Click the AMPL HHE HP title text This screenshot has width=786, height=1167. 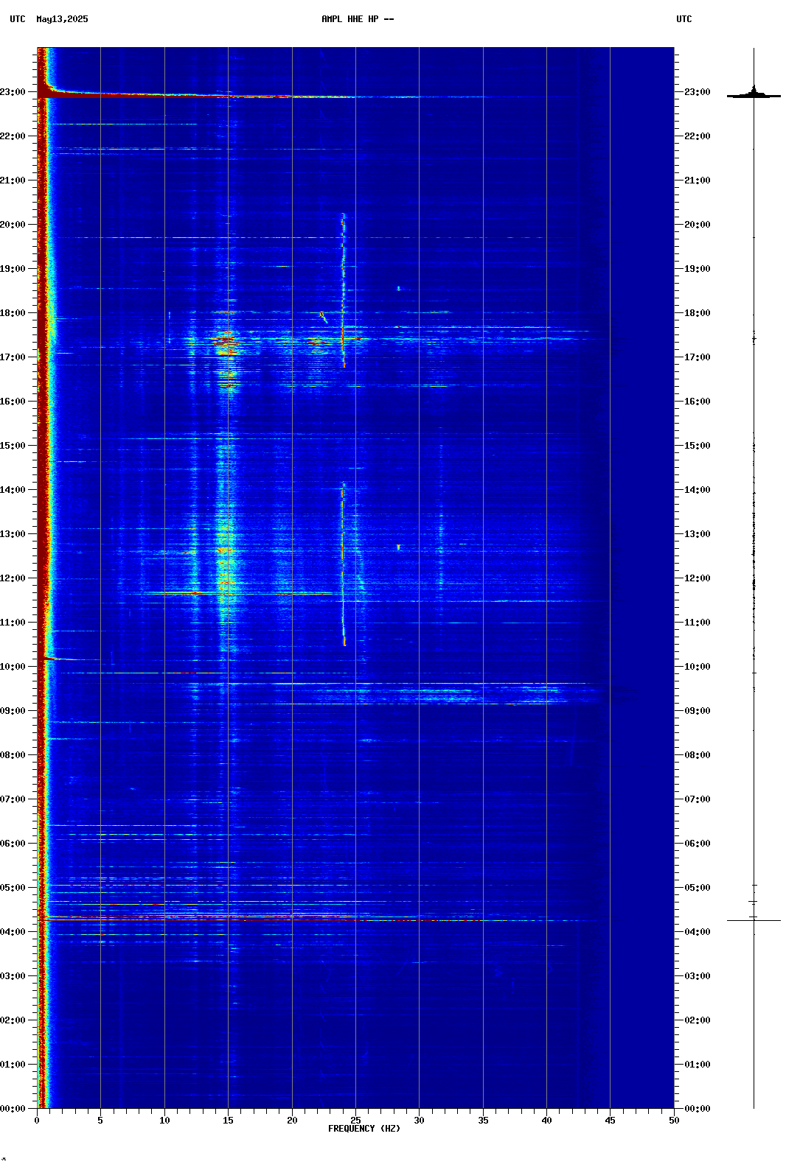pyautogui.click(x=358, y=19)
